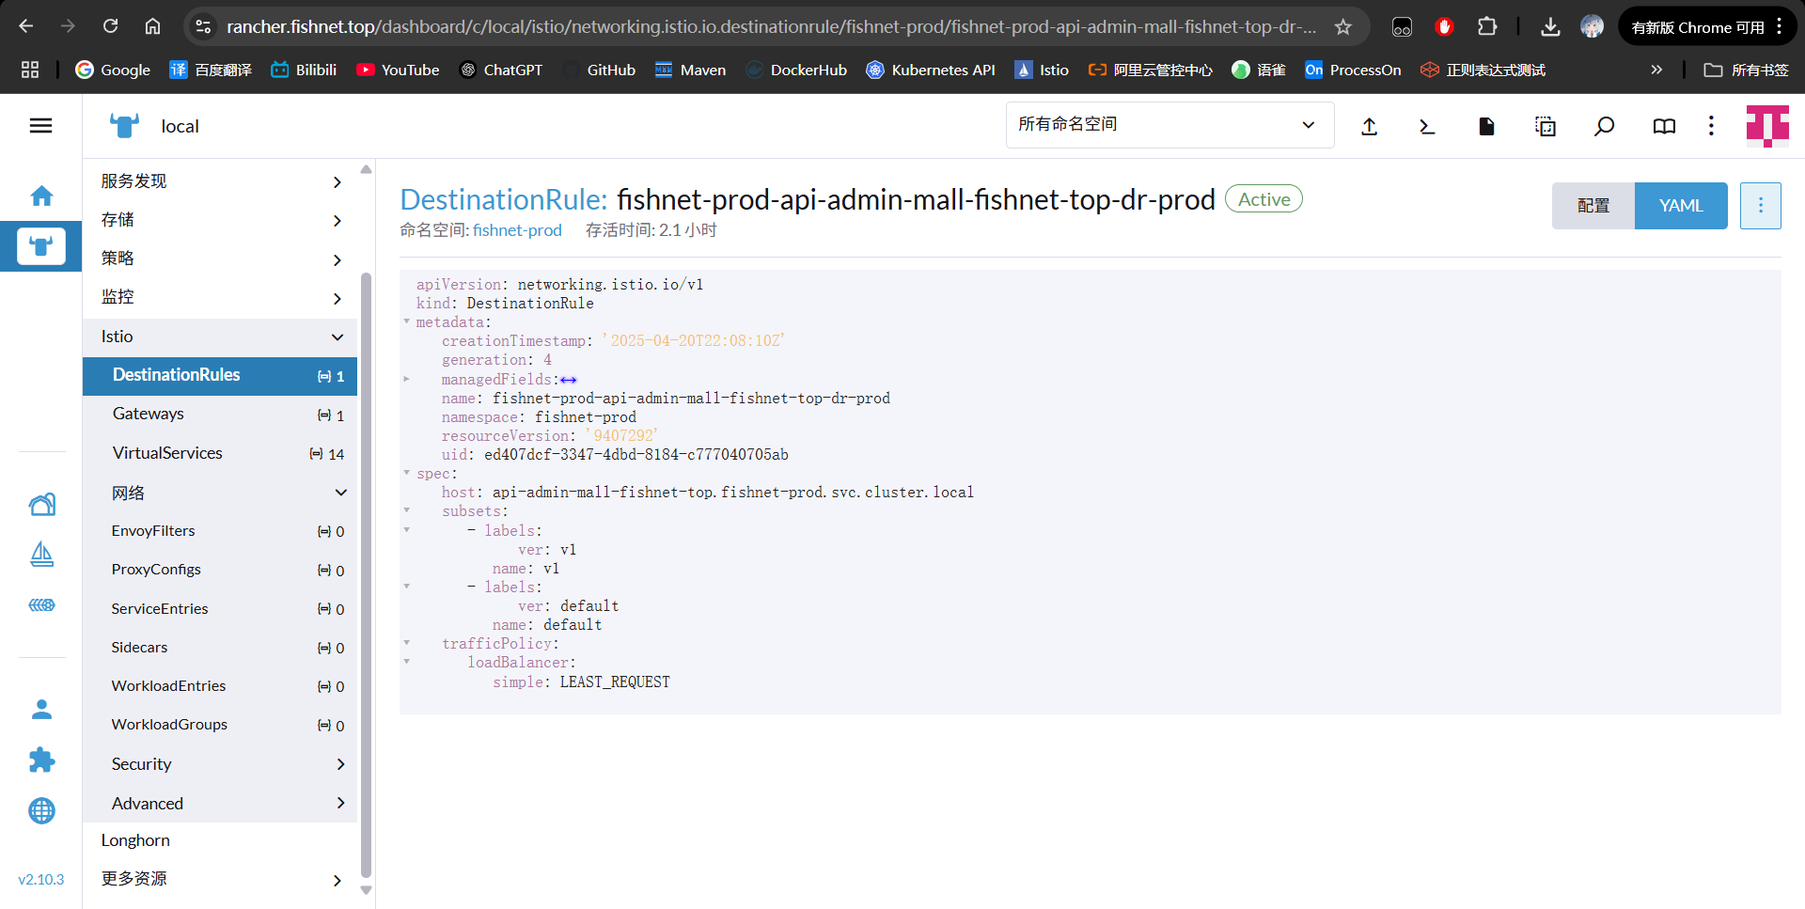Expand the 存储 menu section
Viewport: 1805px width, 909px height.
click(x=220, y=220)
